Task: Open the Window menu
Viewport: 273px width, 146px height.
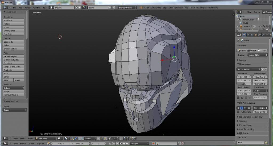Action: 37,8
